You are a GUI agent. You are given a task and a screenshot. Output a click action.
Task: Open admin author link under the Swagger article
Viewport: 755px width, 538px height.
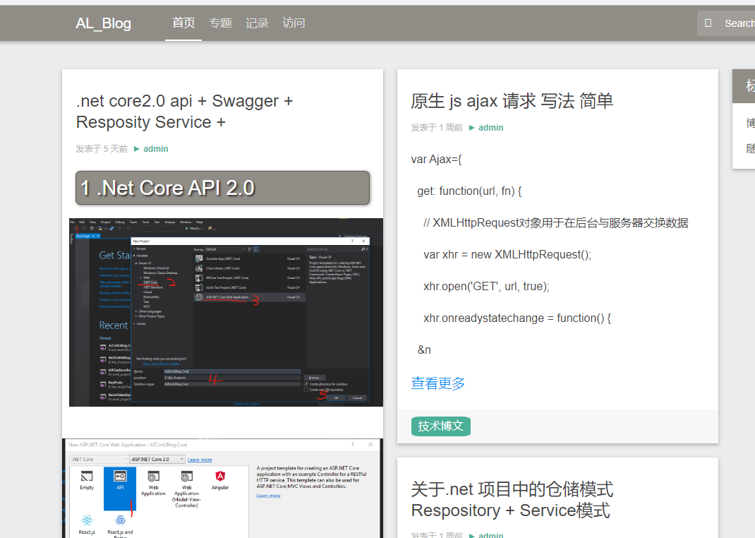point(155,149)
